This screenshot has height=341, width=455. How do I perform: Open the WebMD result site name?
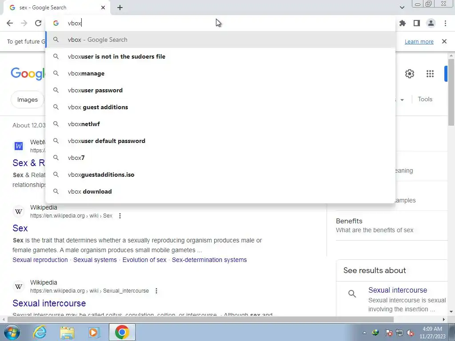coord(38,142)
